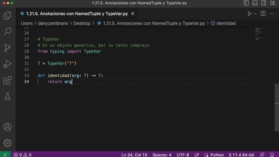
Task: Click the function name identidad on line 33
Action: click(x=58, y=75)
